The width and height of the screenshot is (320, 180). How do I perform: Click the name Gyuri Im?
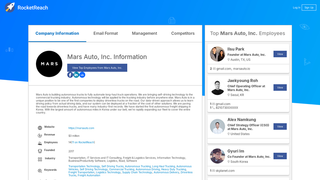click(236, 151)
